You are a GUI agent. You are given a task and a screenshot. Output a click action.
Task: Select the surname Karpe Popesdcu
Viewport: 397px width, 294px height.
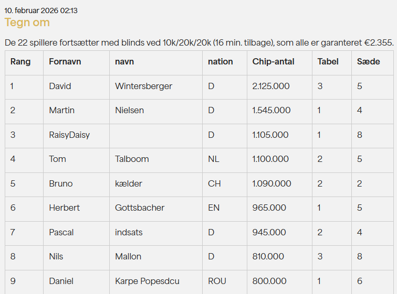[x=147, y=281]
